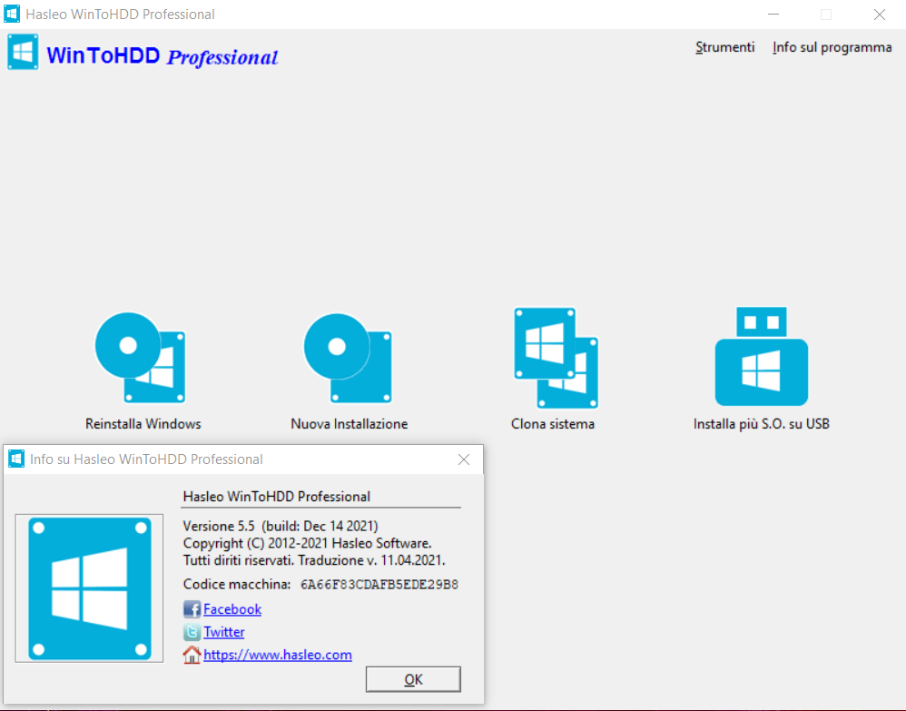
Task: Click the Facebook icon in the info dialog
Action: (x=192, y=609)
